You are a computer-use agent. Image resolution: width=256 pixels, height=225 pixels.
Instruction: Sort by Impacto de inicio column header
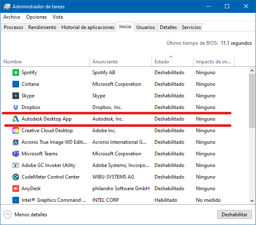pos(214,62)
